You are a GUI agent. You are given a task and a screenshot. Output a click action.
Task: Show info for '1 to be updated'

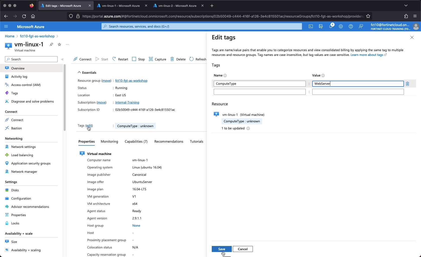[248, 128]
